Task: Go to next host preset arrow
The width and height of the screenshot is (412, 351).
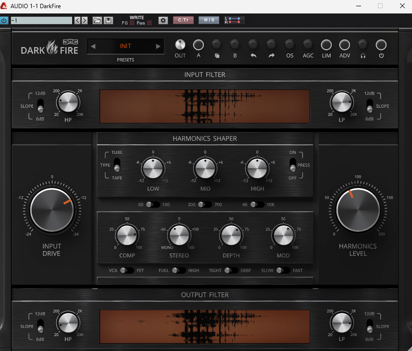Action: click(84, 20)
